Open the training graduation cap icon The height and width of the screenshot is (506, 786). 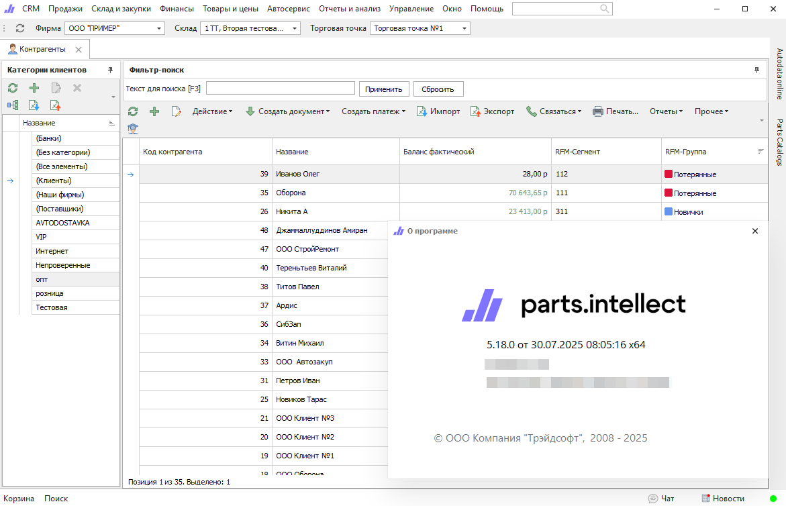[x=133, y=128]
